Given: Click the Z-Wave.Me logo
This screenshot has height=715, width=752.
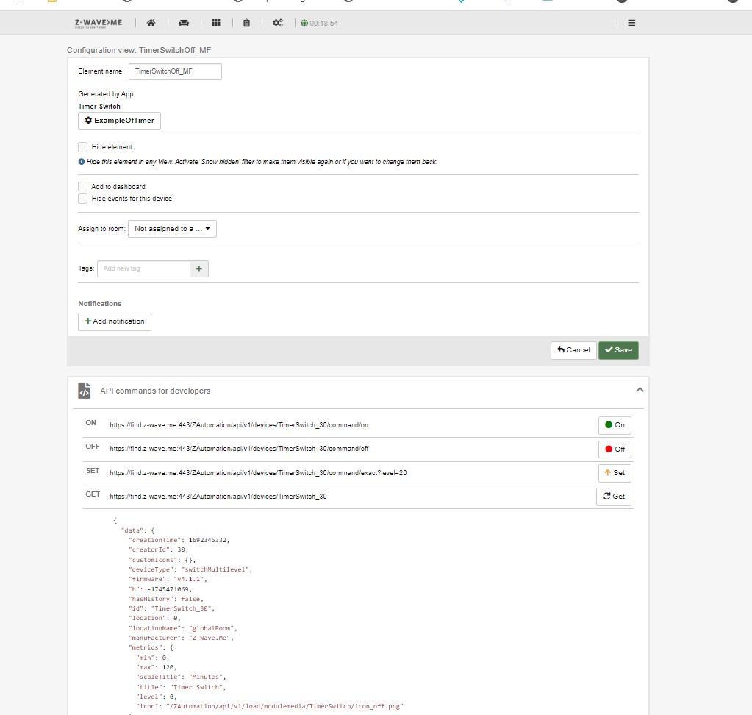Looking at the screenshot, I should coord(99,23).
